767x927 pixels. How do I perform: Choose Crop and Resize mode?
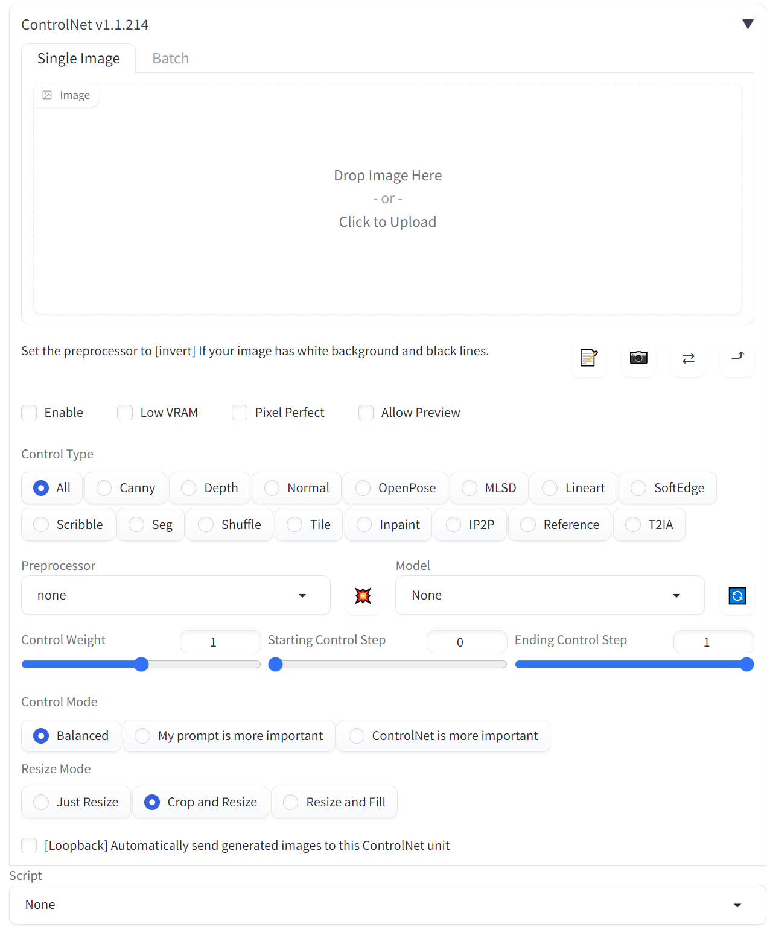click(x=201, y=802)
